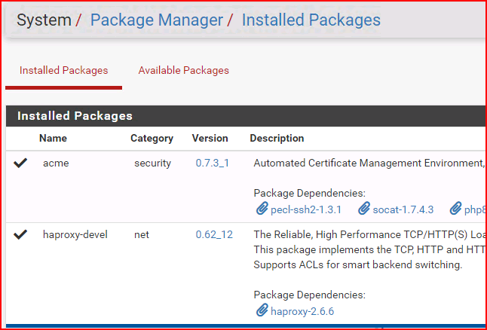The image size is (487, 330).
Task: Click the haproxy-devel package name
Action: [75, 235]
